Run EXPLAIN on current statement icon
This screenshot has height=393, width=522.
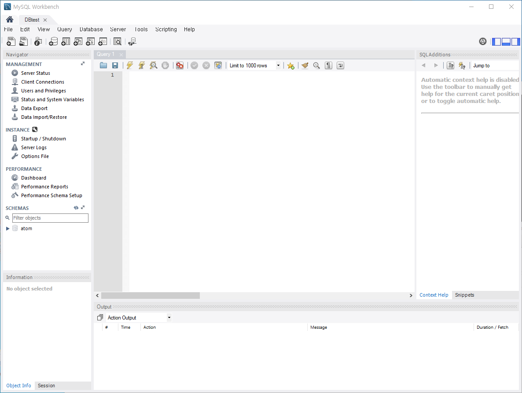pos(153,66)
